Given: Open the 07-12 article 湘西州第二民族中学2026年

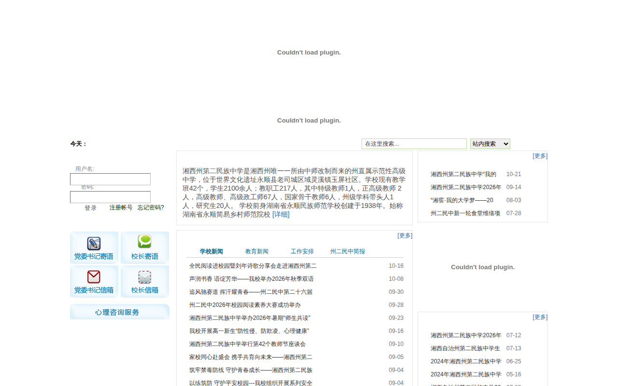Looking at the screenshot, I should (x=466, y=335).
